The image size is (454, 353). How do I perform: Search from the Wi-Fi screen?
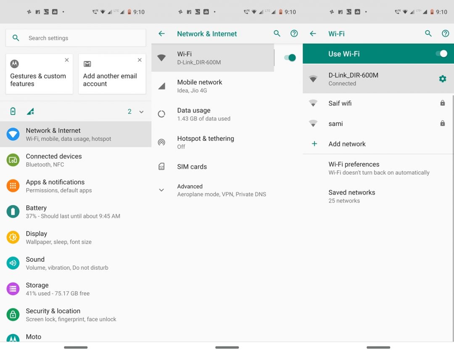tap(428, 34)
